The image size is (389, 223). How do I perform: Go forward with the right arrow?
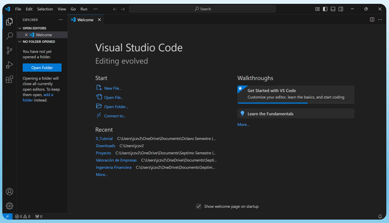(123, 9)
